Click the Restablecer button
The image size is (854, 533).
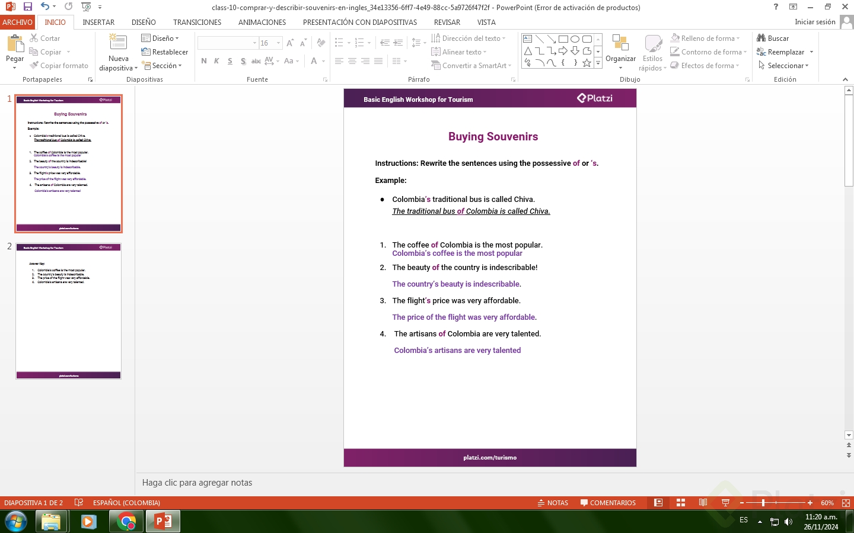point(165,52)
